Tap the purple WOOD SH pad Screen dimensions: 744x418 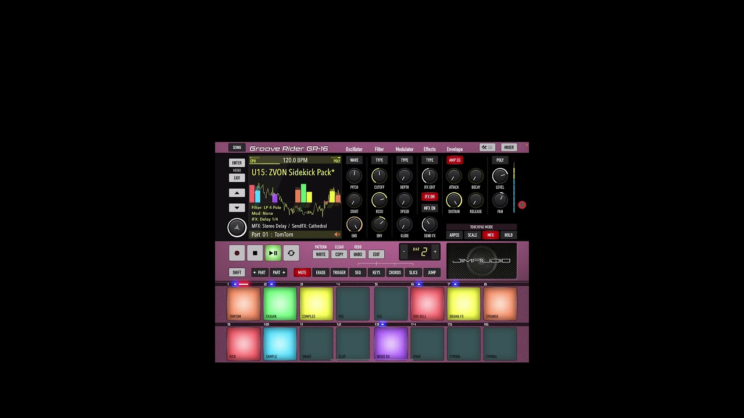pos(391,343)
